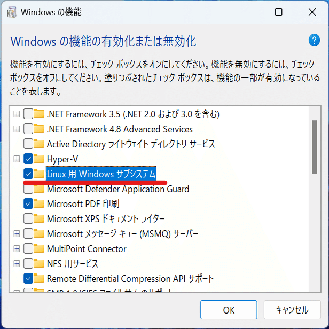Expand Microsoft メッセージ キュー (MSMQ) サーバー node

(17, 234)
